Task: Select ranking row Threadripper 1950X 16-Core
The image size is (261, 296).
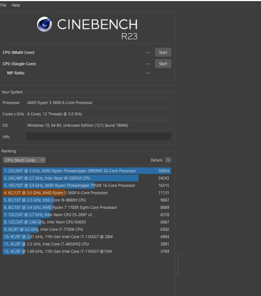Action: pyautogui.click(x=87, y=185)
